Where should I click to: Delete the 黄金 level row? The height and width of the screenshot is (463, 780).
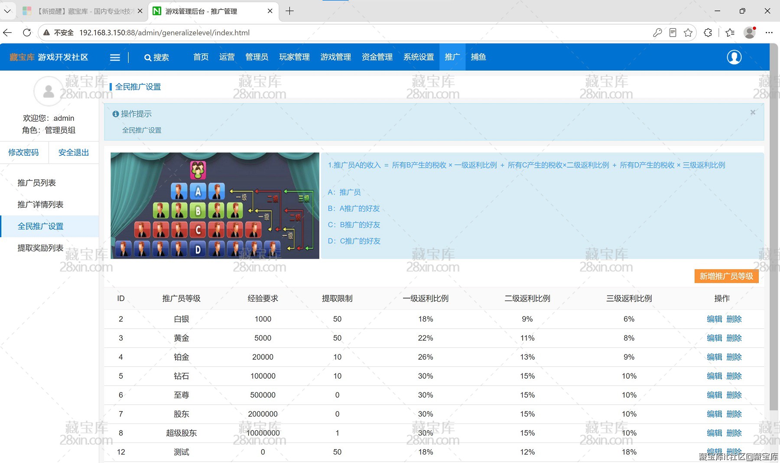tap(734, 338)
